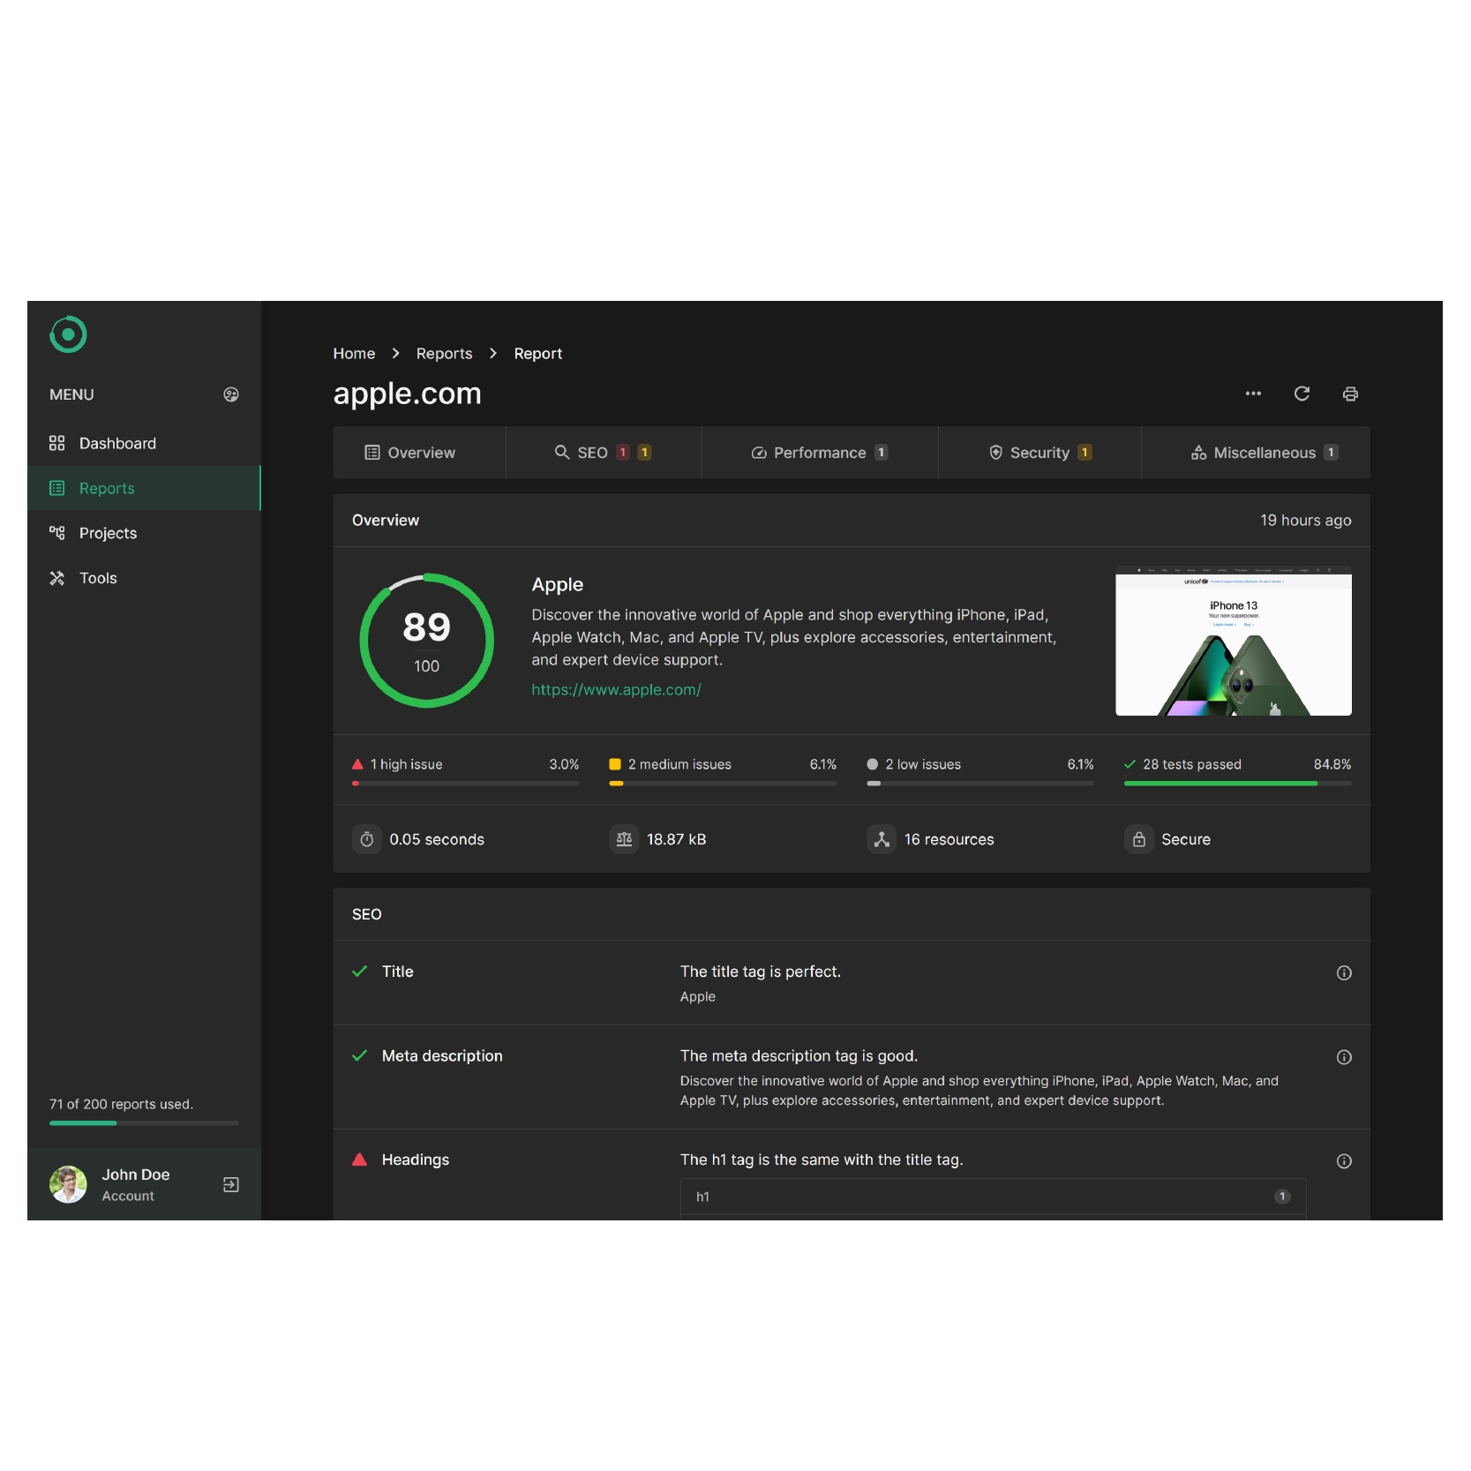This screenshot has width=1471, height=1471.
Task: Click the yellow medium issues square icon
Action: pyautogui.click(x=615, y=764)
